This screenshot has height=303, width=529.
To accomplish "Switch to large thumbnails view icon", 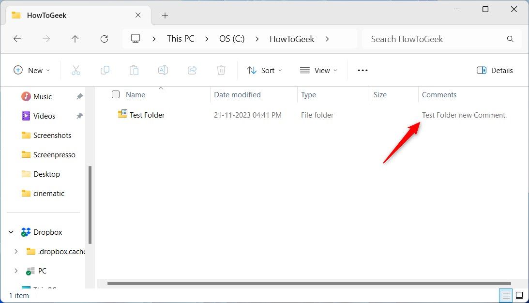I will 519,296.
